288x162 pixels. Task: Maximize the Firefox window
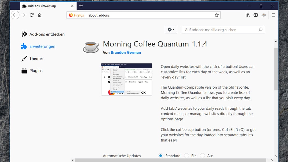coord(261,6)
